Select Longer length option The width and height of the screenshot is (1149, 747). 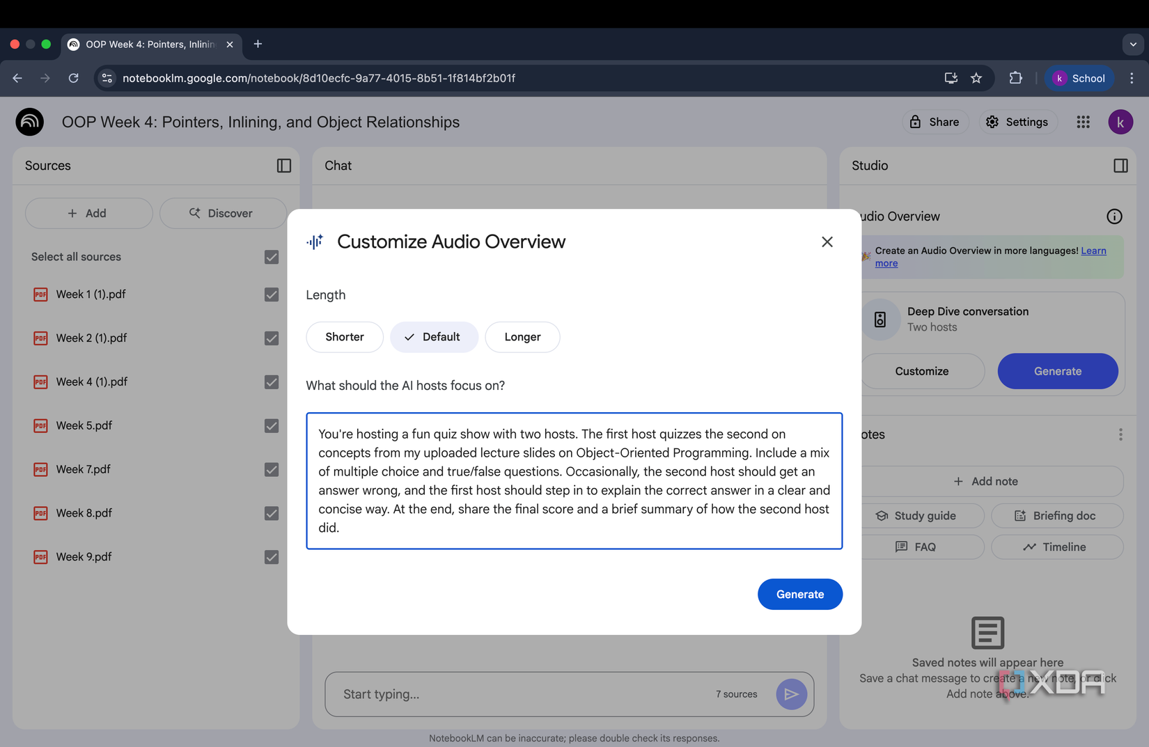tap(522, 337)
